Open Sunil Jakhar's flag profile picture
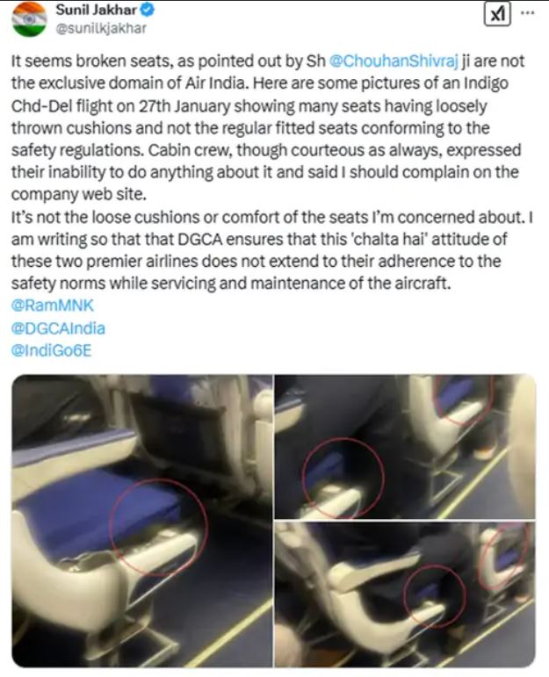 [29, 19]
